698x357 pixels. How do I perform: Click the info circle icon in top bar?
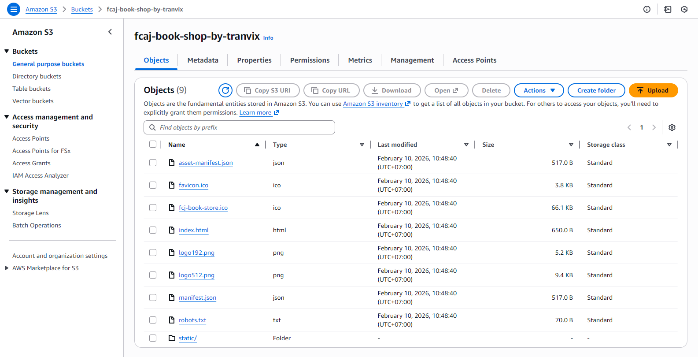coord(647,9)
